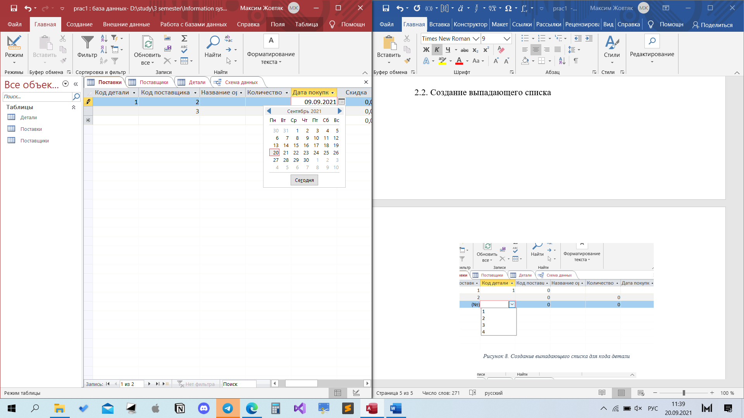Screen dimensions: 744x418
Task: Open Telegram from the taskbar
Action: pos(228,408)
